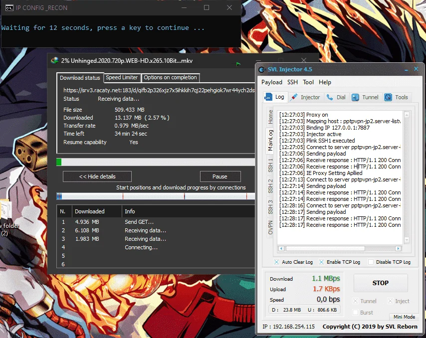Enable the Burst checkbox
426x338 pixels.
355,313
